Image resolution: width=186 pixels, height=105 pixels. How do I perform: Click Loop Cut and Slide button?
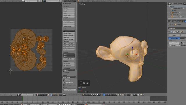tap(69, 39)
